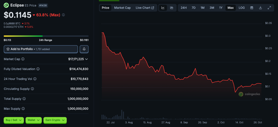Click the Market Cap info icon
The width and height of the screenshot is (278, 127).
(x=23, y=59)
